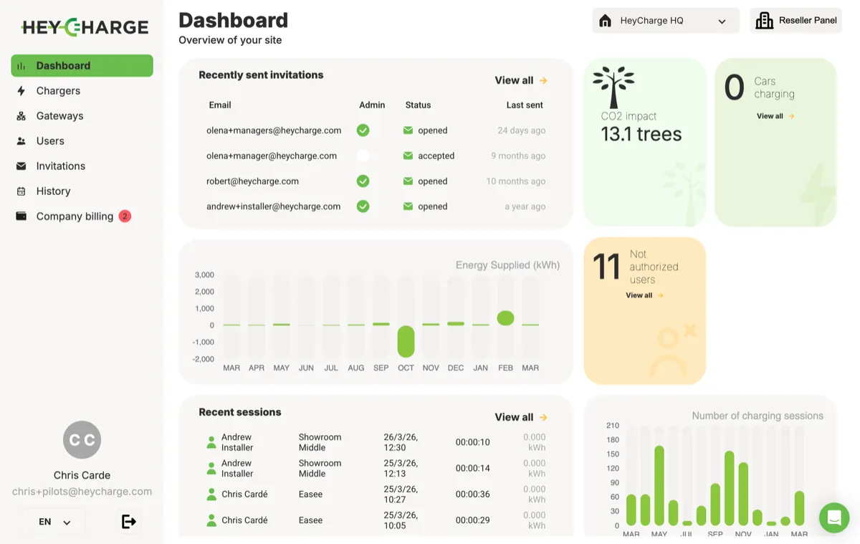Enable admin for olena+manager@heycharge.com
860x544 pixels.
tap(363, 156)
